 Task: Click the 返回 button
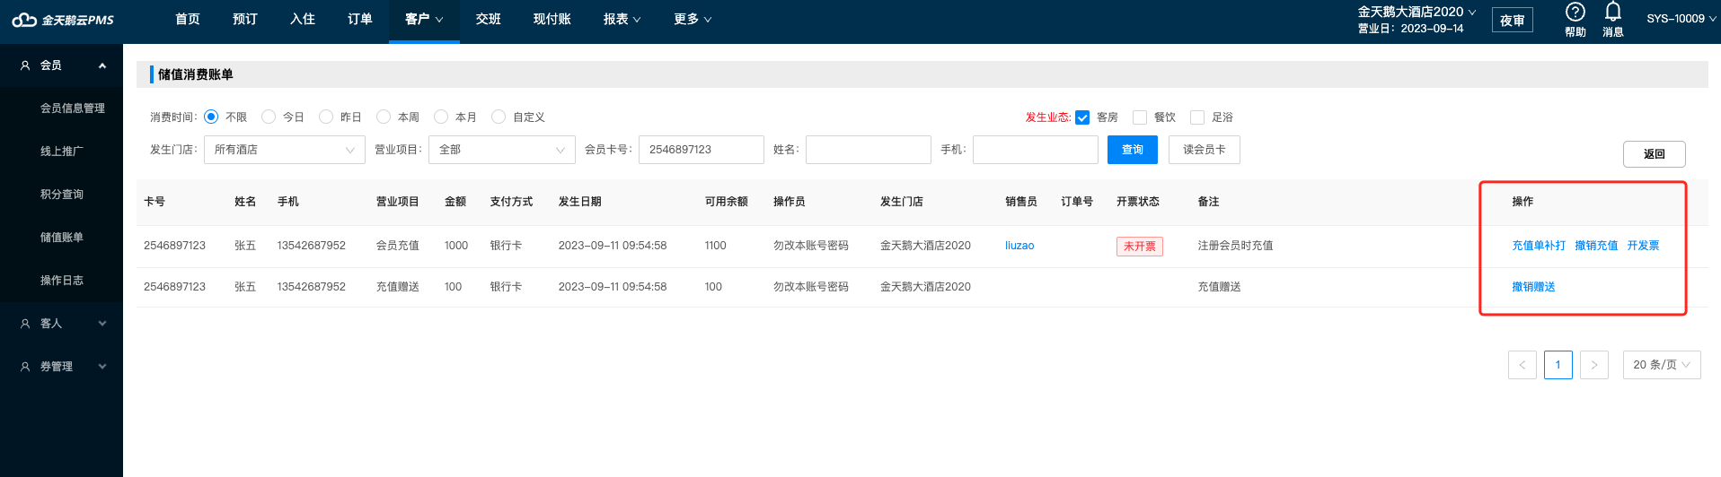[1655, 154]
